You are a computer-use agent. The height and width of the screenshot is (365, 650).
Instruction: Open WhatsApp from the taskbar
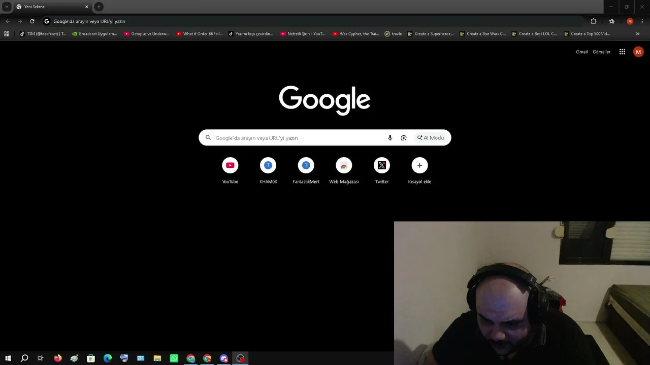coord(174,358)
